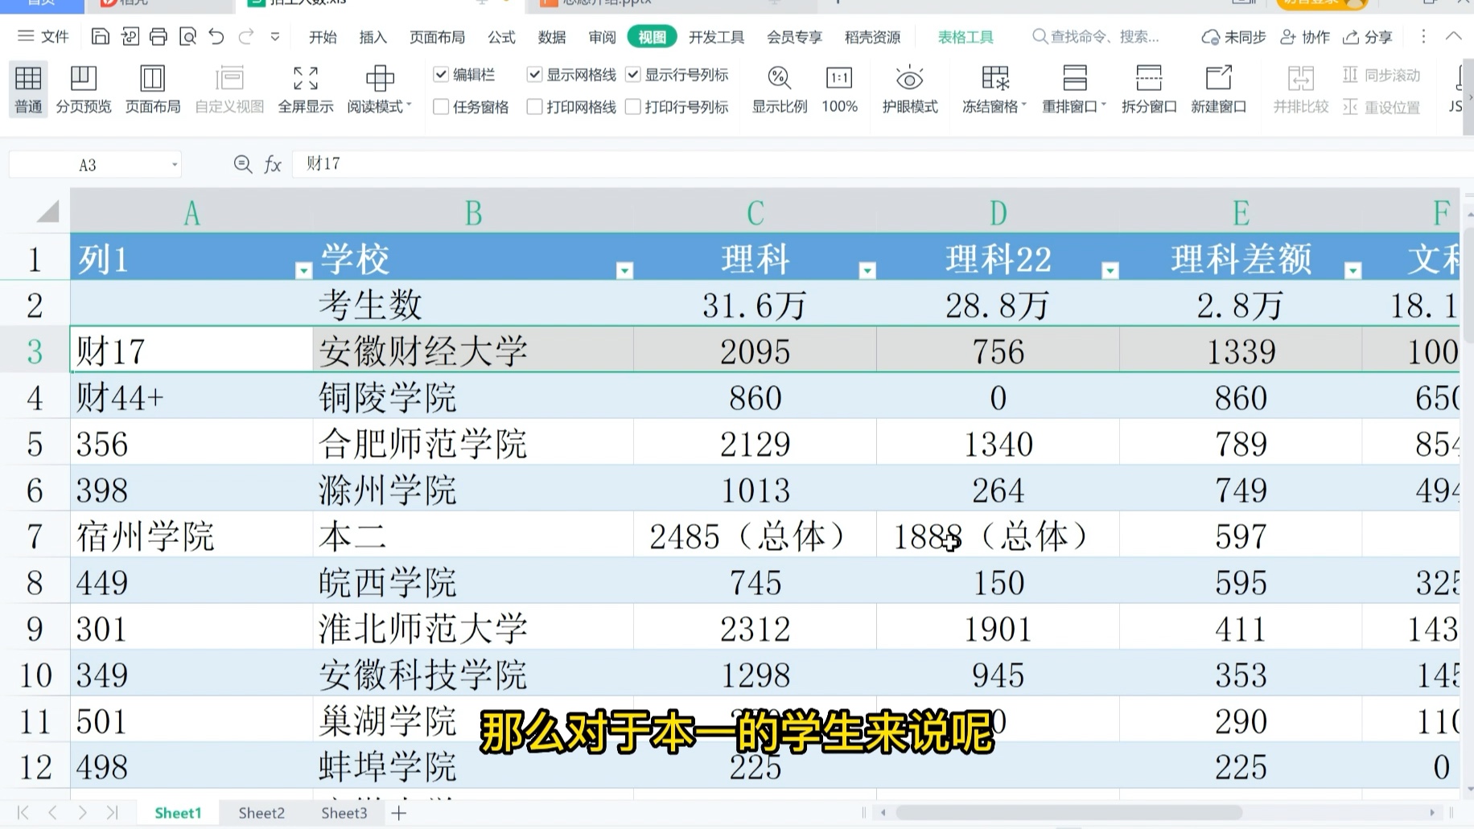This screenshot has height=829, width=1474.
Task: Toggle 护眼模式 eye protection mode
Action: point(910,88)
